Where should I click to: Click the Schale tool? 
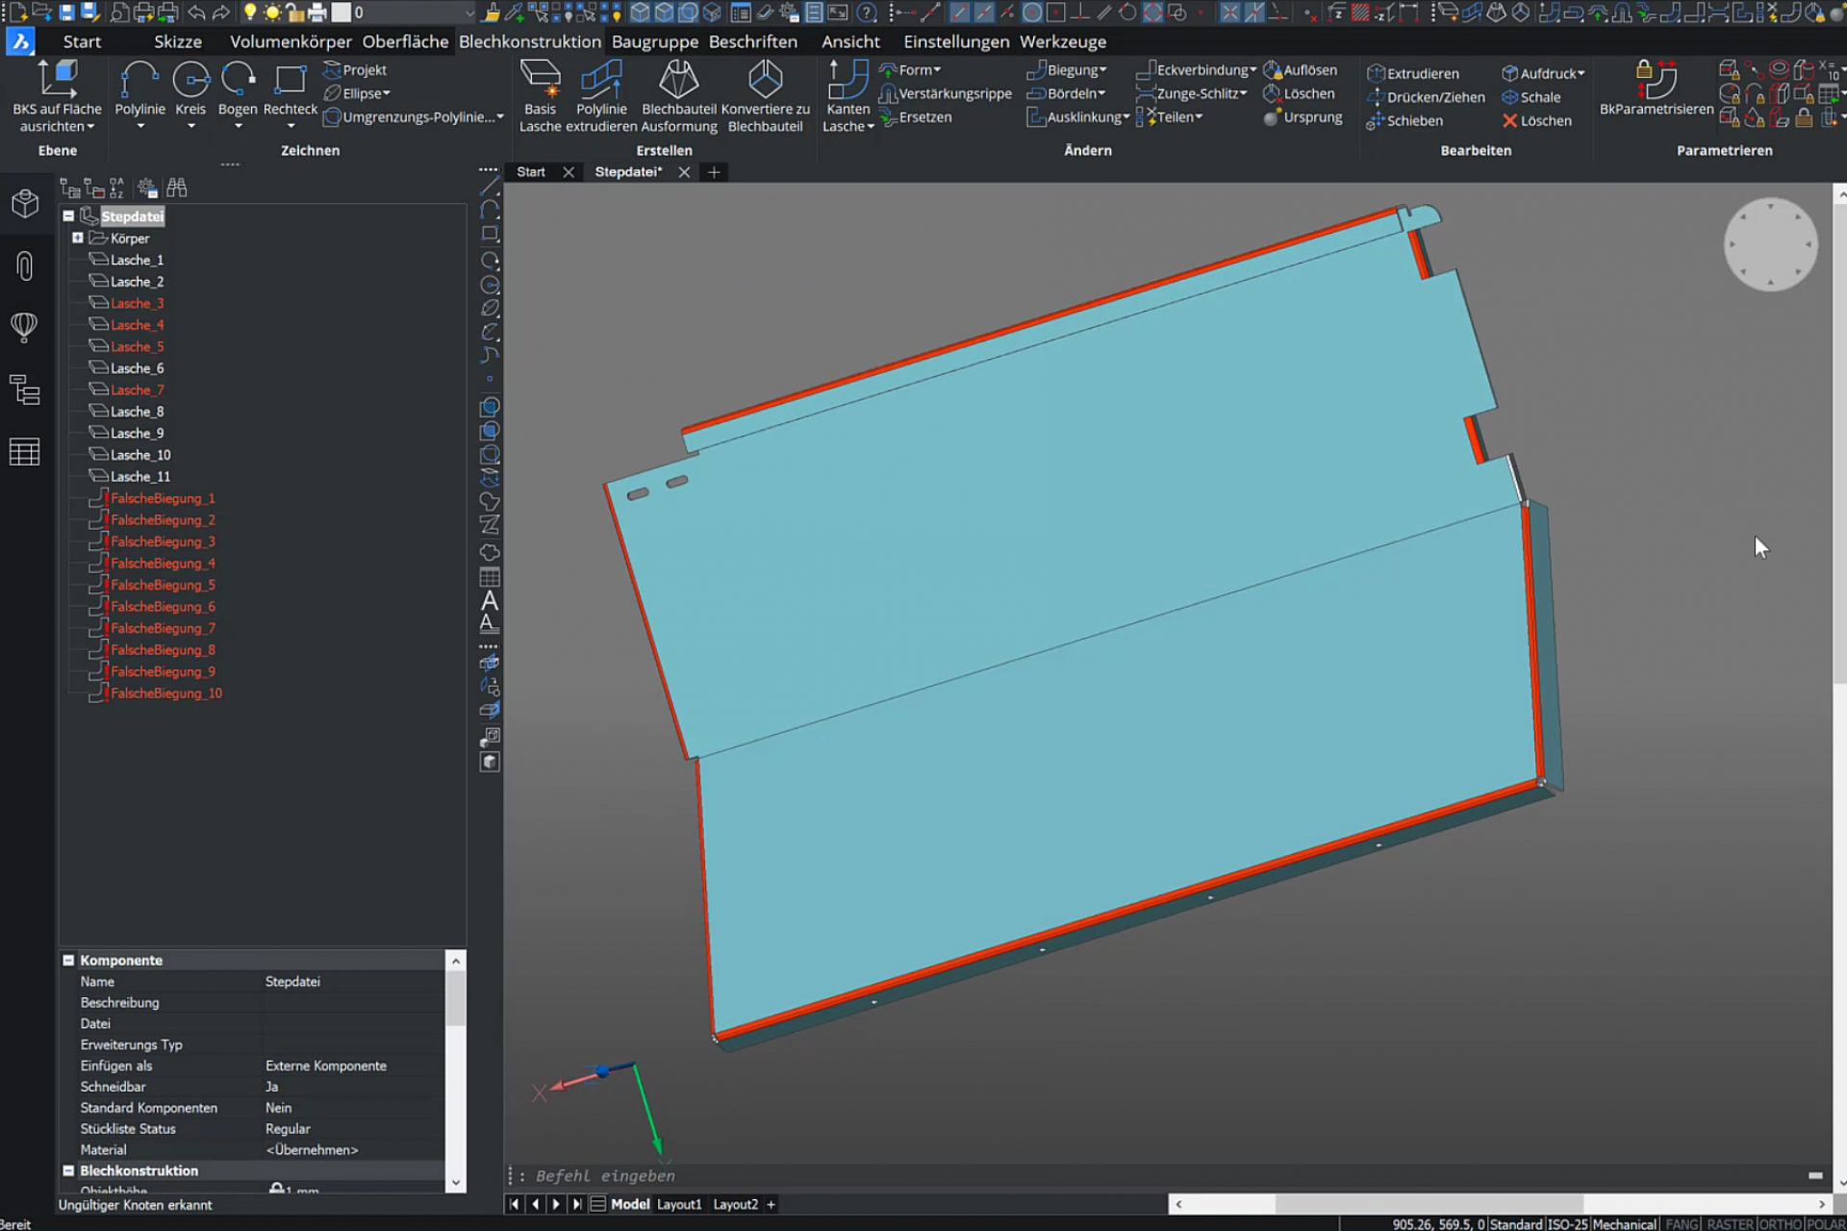[1531, 97]
